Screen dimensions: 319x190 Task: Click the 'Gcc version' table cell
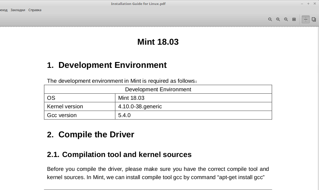pyautogui.click(x=80, y=115)
